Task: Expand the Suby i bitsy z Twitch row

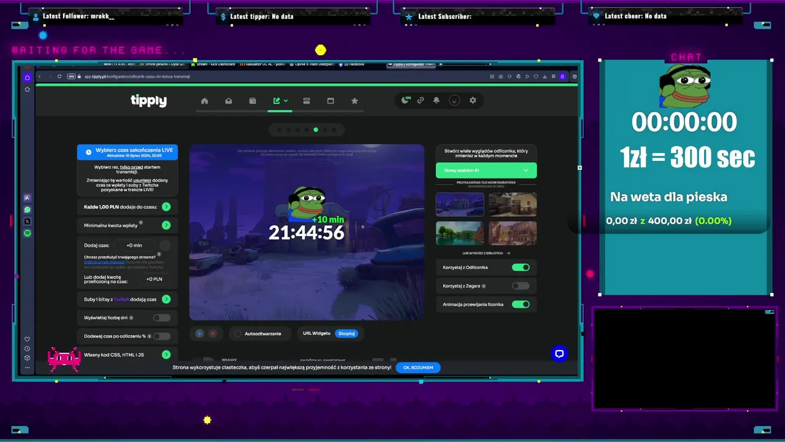Action: click(x=128, y=299)
